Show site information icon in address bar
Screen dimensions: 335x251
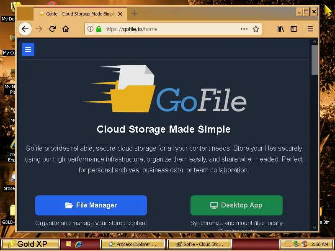[90, 29]
